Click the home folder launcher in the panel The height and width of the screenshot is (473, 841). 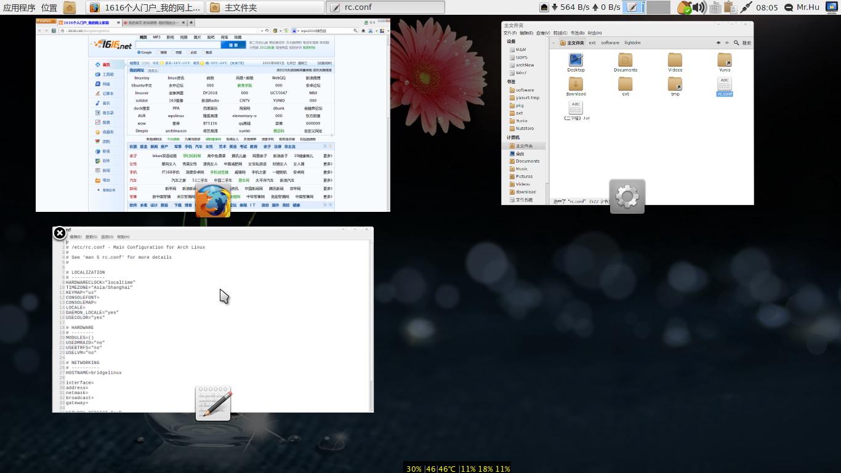coord(70,7)
